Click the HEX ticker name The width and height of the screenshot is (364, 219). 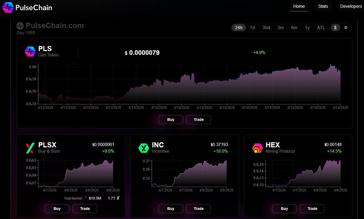coord(273,145)
